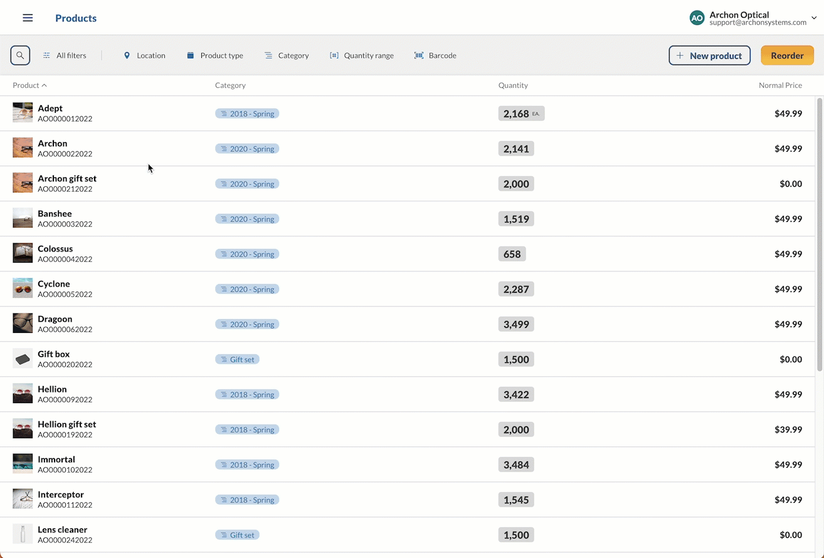824x558 pixels.
Task: Click the 3,499 quantity badge for Dragoon
Action: click(x=516, y=324)
